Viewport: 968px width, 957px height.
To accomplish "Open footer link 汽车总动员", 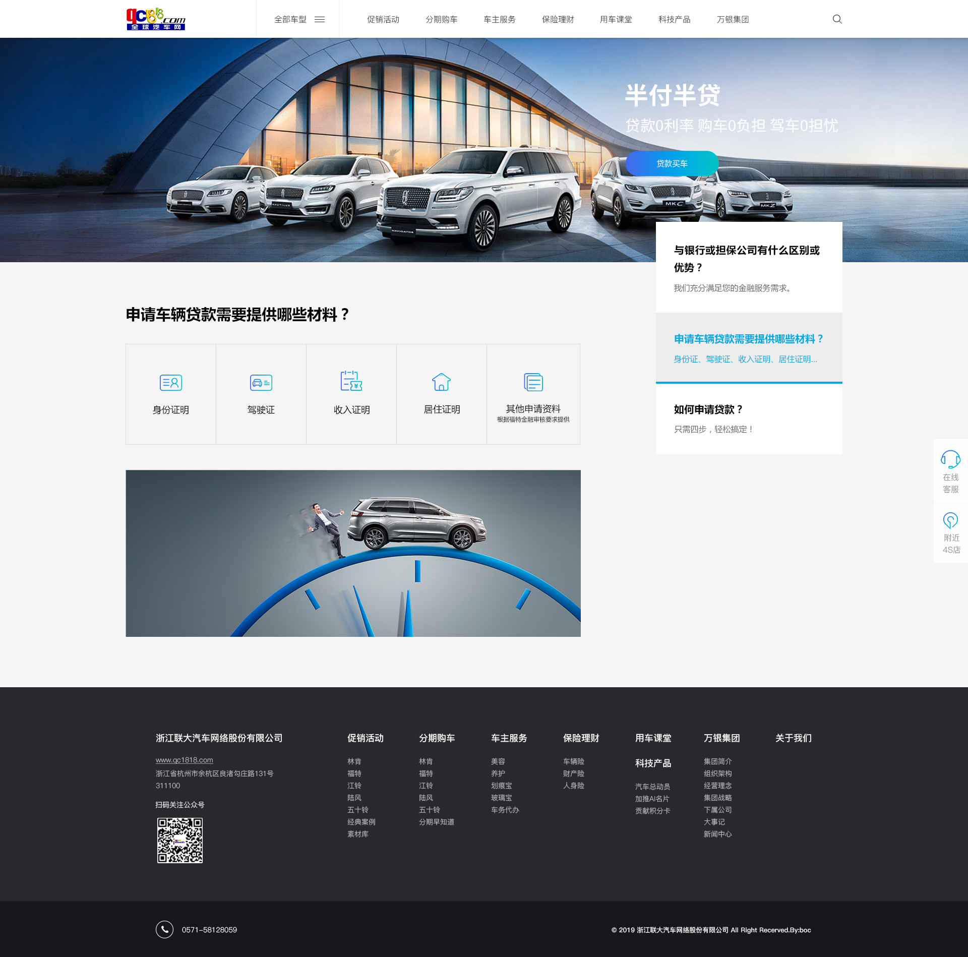I will click(653, 787).
